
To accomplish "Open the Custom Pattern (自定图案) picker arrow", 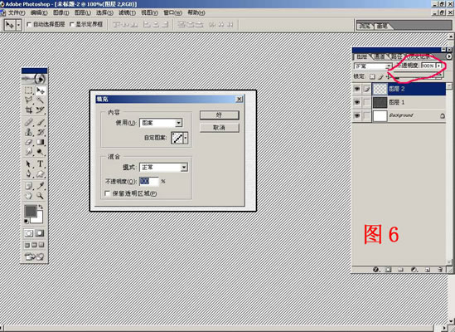I will [186, 138].
